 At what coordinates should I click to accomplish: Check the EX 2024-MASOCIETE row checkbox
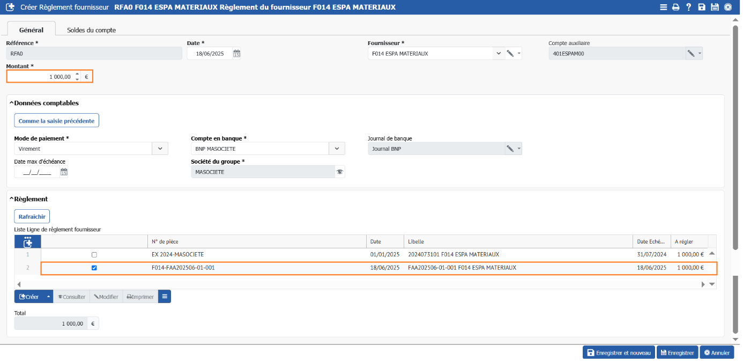(94, 255)
